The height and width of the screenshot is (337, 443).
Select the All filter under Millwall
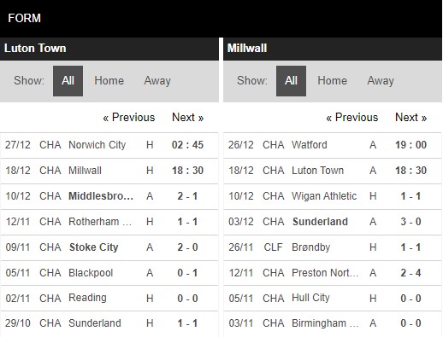[291, 81]
